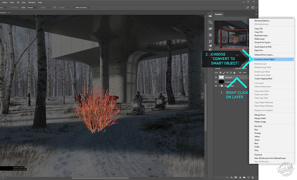Lock image pixels brush icon
297x180 pixels.
(x=224, y=73)
